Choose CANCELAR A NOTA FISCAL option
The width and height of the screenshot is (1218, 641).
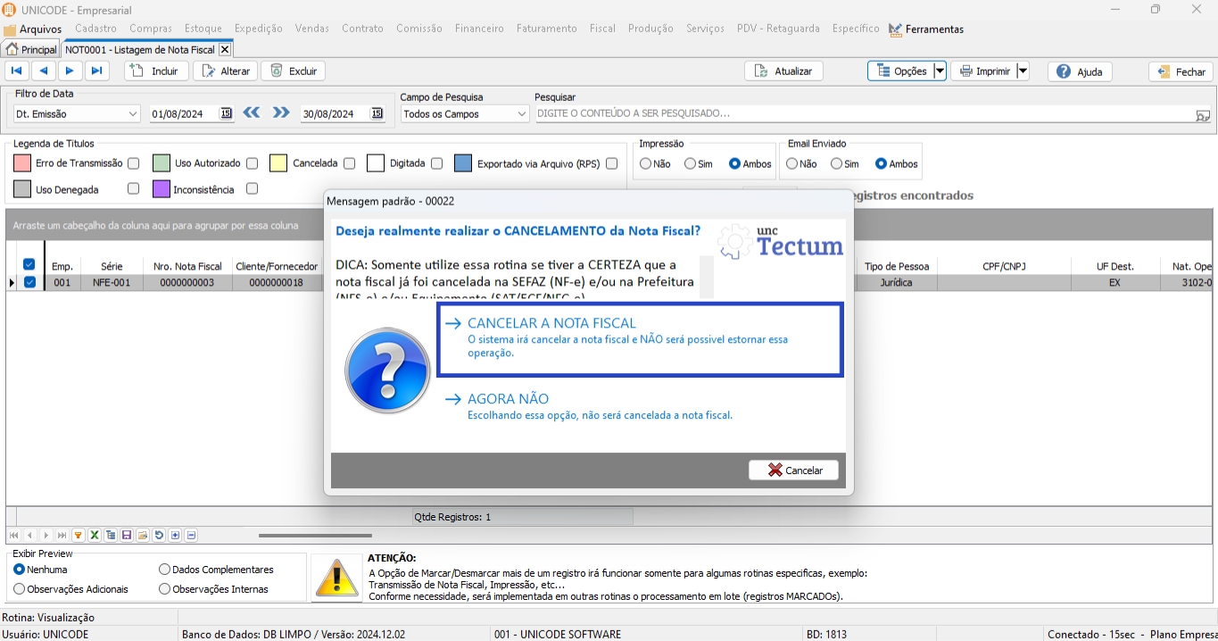click(x=639, y=339)
